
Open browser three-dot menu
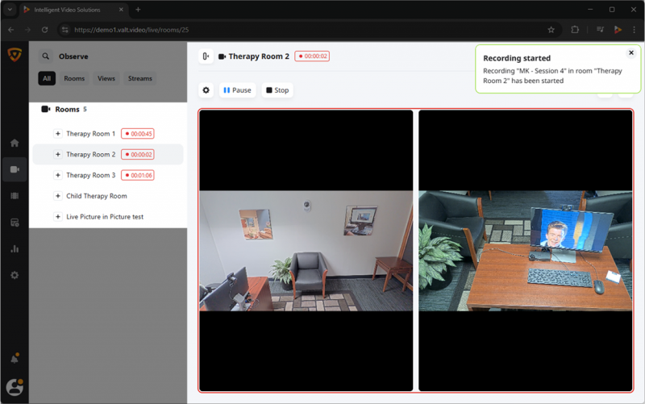(x=634, y=30)
